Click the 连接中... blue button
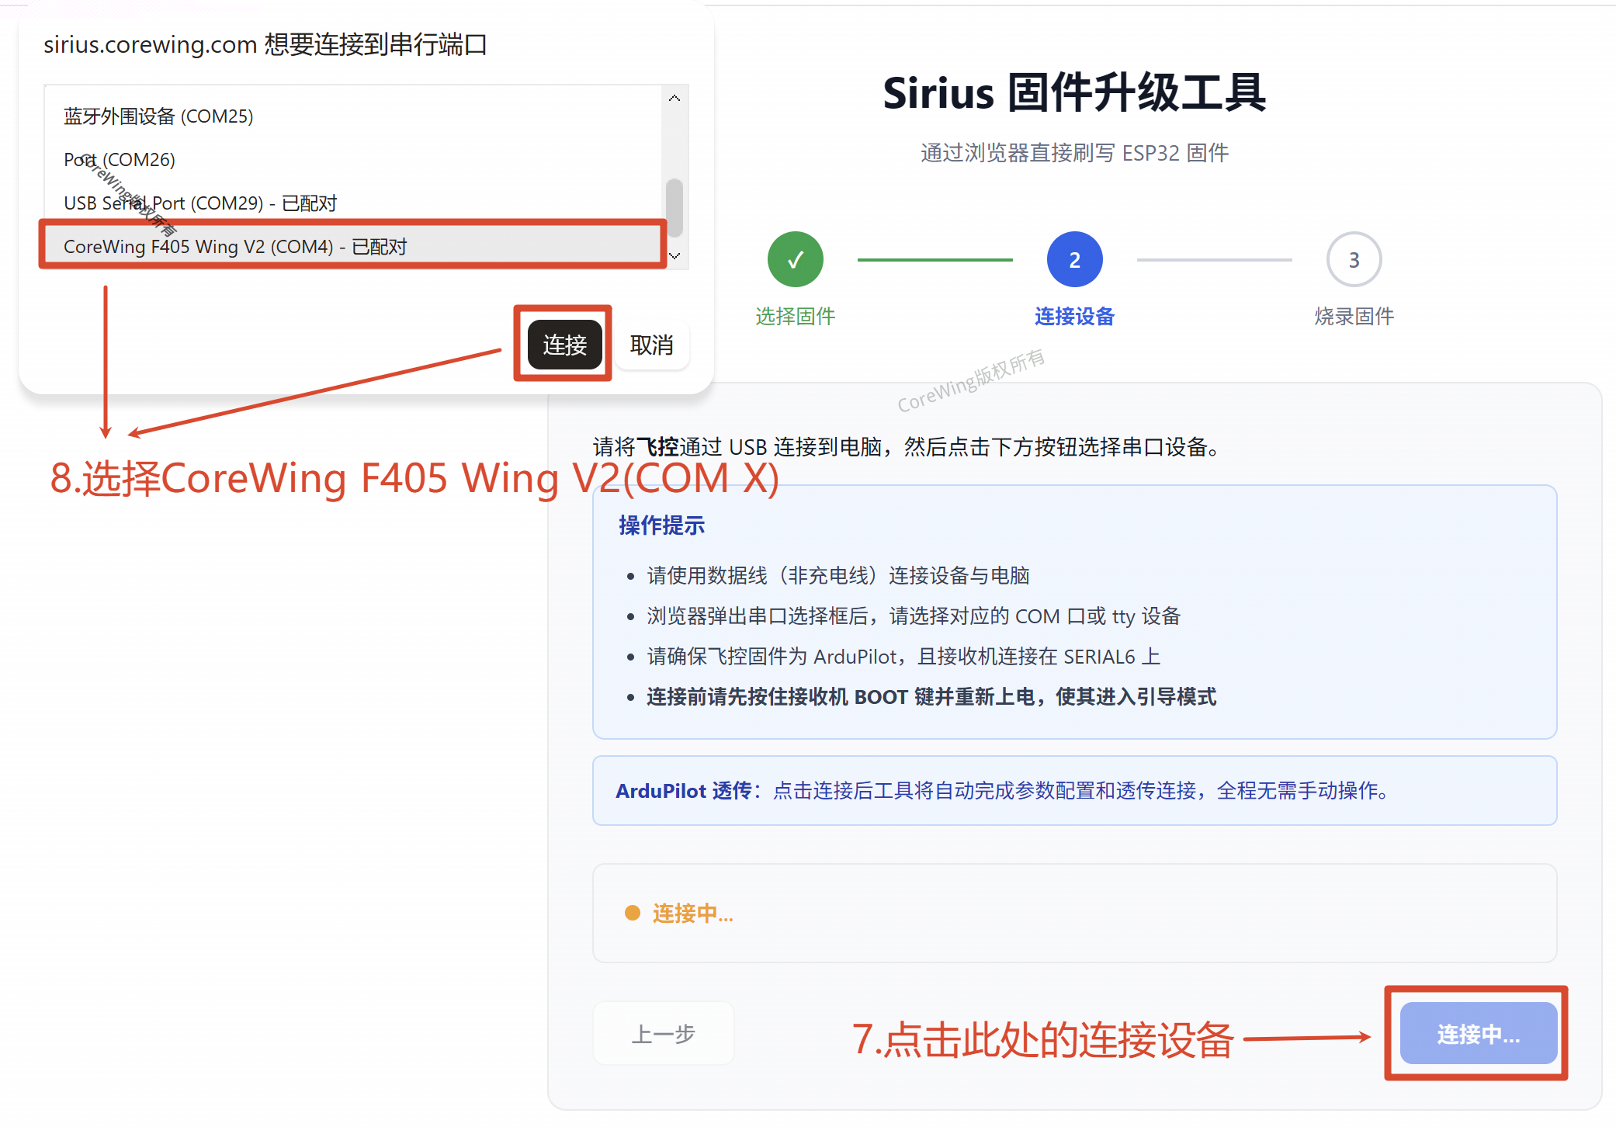 (x=1479, y=1034)
